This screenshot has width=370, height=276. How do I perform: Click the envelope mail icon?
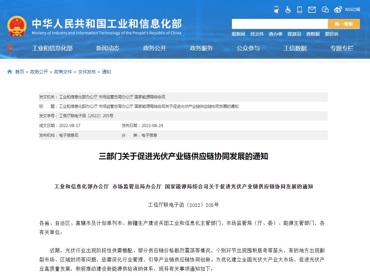point(312,10)
